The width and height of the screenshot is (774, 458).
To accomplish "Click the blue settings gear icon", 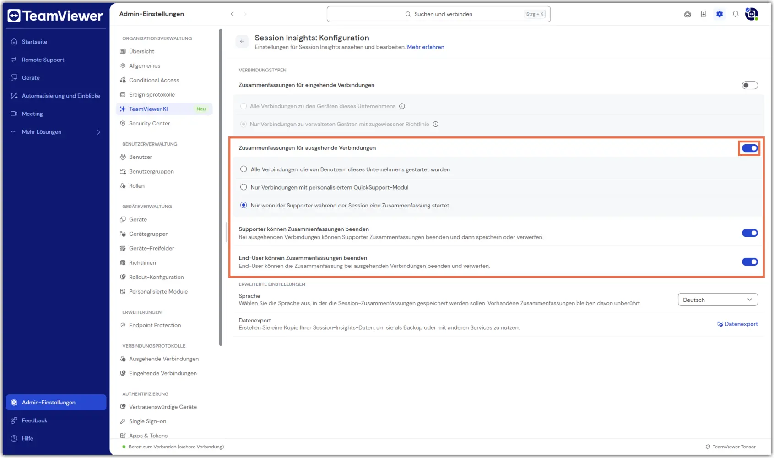I will [x=720, y=14].
